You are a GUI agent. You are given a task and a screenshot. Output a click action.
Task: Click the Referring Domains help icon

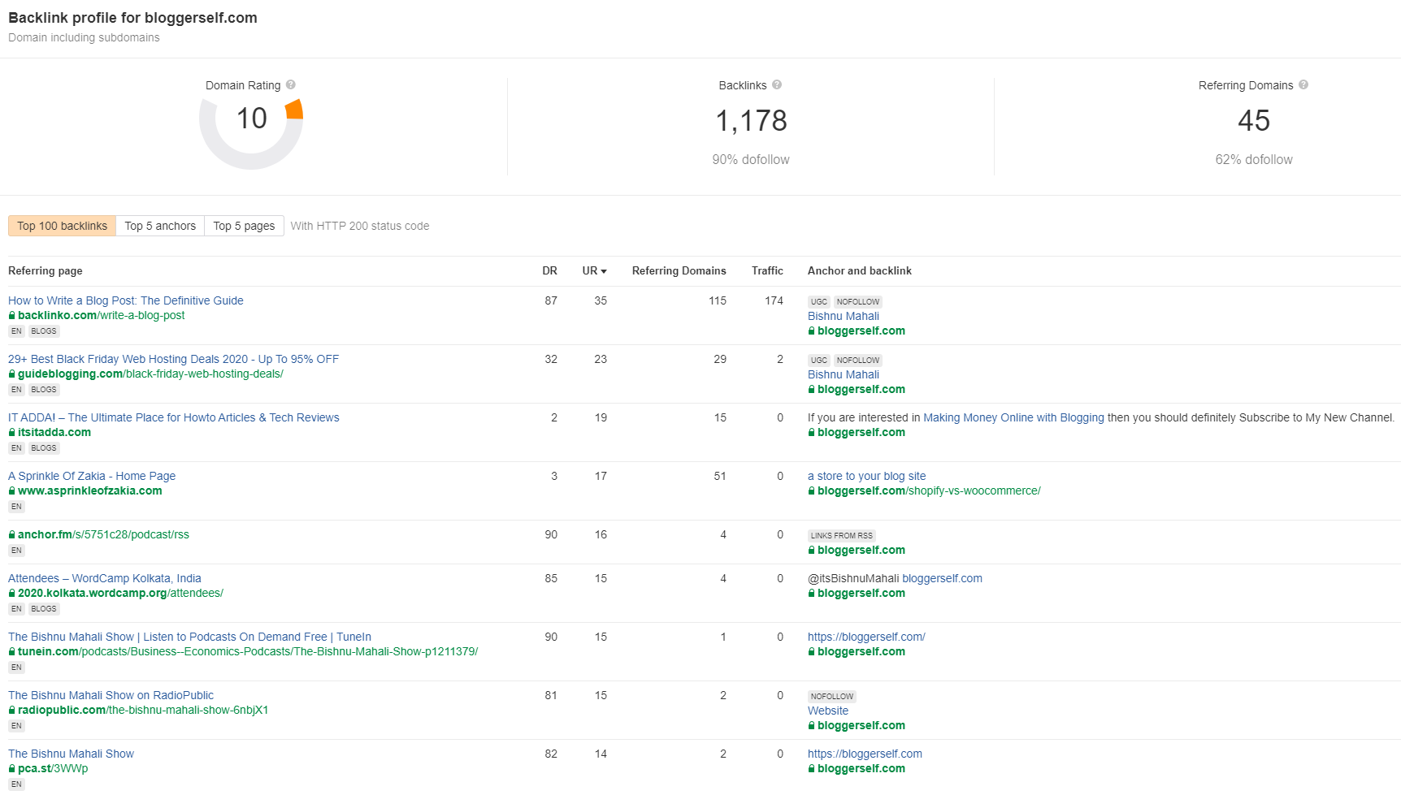[1303, 84]
